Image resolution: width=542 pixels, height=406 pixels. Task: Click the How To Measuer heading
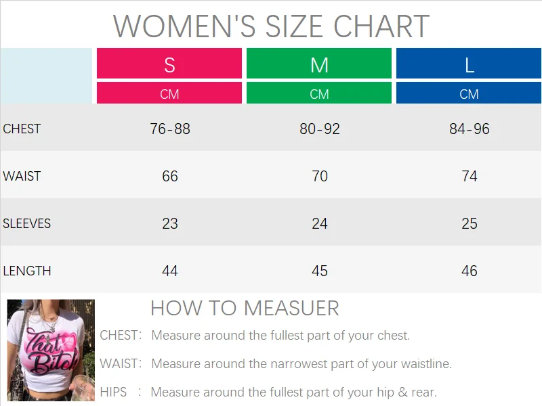(245, 309)
